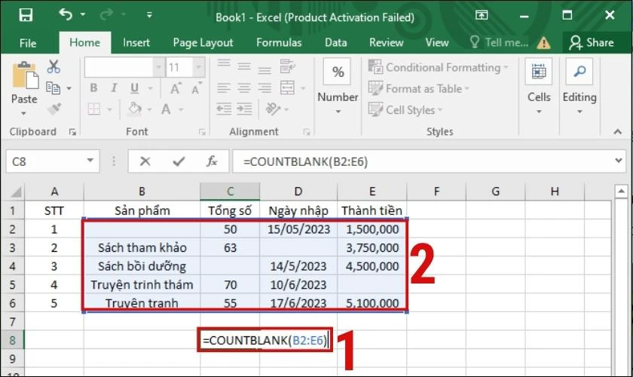633x377 pixels.
Task: Apply the font color
Action: [166, 109]
